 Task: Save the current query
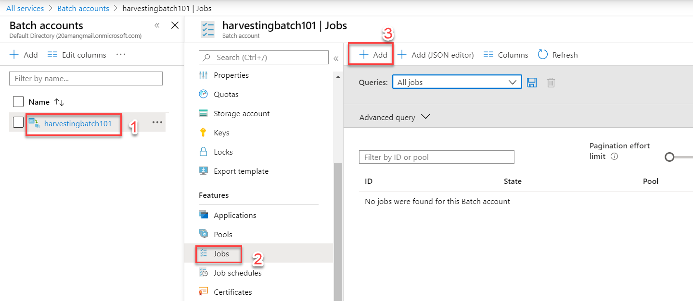(x=532, y=83)
